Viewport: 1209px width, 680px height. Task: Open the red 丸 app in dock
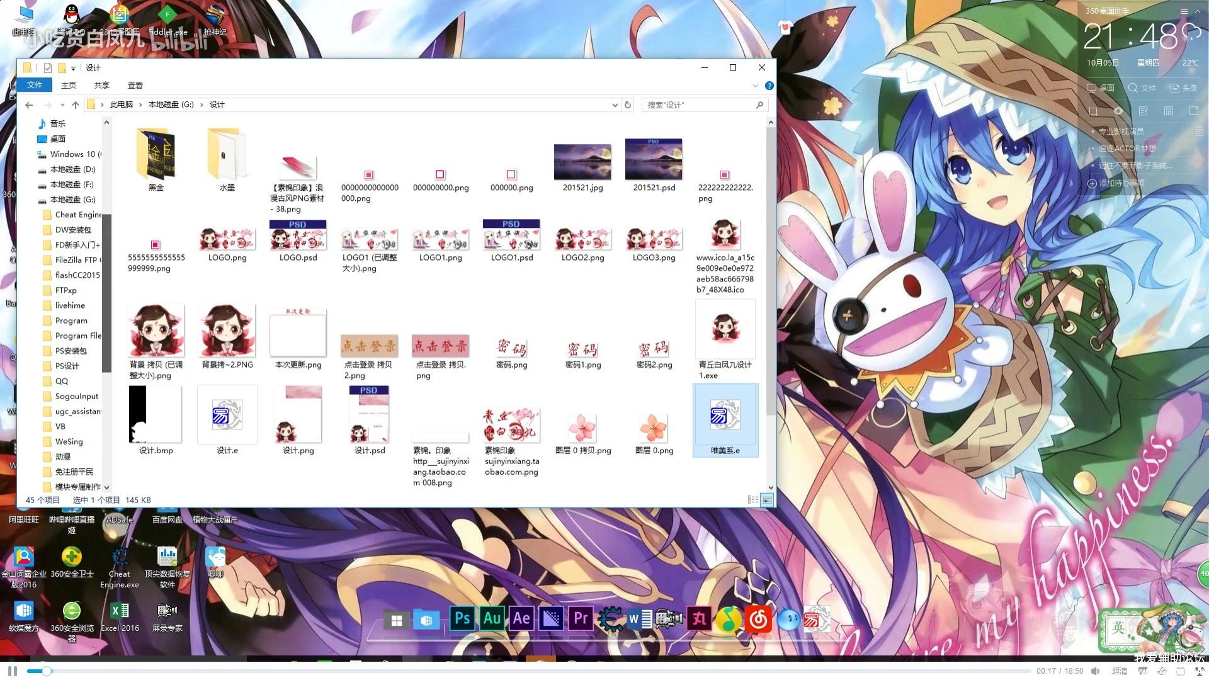[x=700, y=620]
